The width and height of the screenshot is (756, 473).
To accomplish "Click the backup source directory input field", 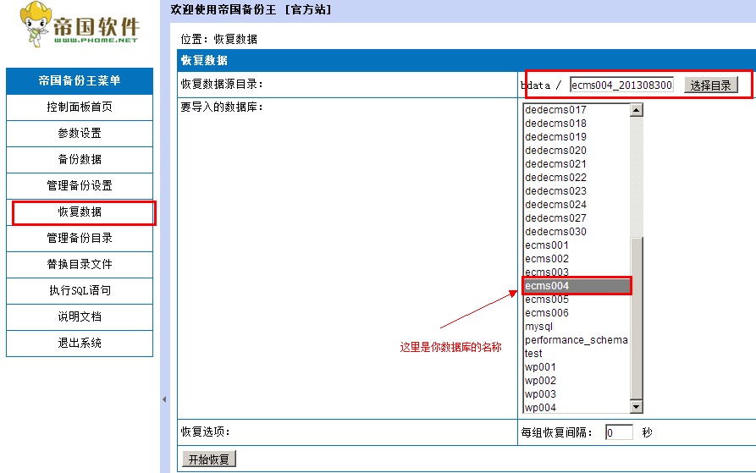I will [x=621, y=85].
